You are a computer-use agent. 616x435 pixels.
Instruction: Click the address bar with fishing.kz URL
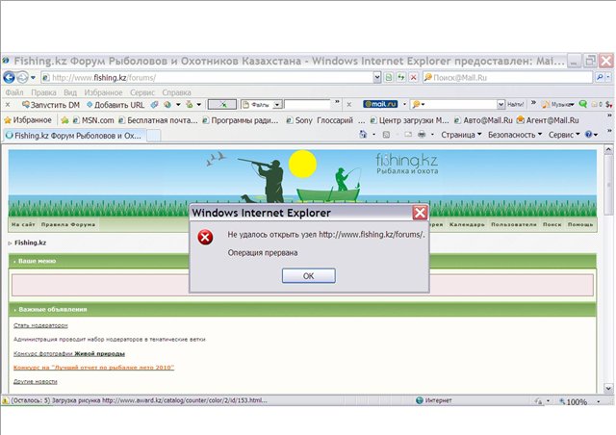207,77
